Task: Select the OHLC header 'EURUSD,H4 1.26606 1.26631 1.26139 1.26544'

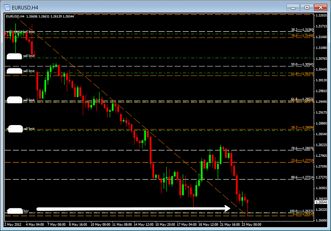Action: [x=40, y=16]
